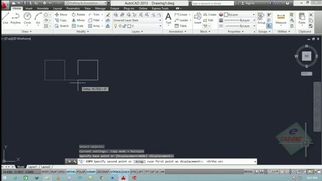Click the Array option in command line
Viewport: 322px width, 181px height.
[x=139, y=161]
